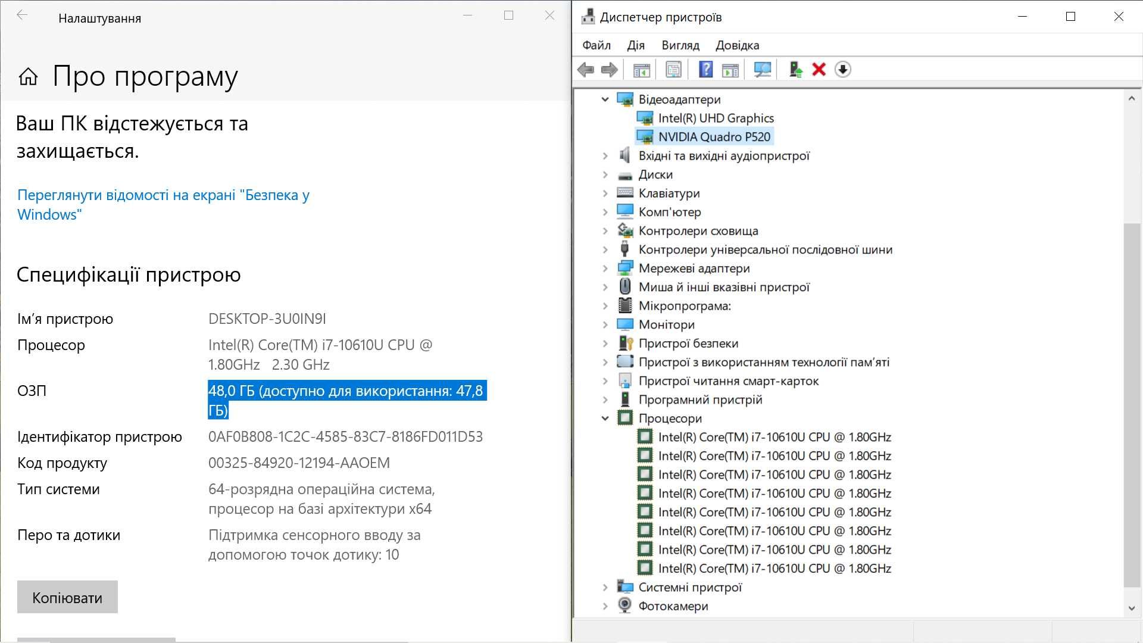The height and width of the screenshot is (643, 1143).
Task: Click the back arrow in Settings window
Action: (22, 15)
